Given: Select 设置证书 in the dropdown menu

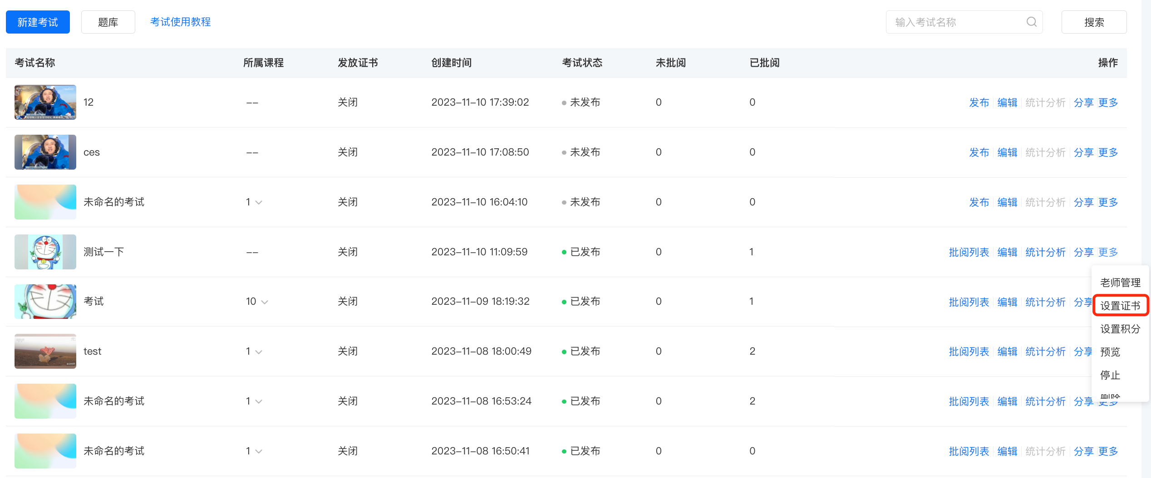Looking at the screenshot, I should 1120,306.
